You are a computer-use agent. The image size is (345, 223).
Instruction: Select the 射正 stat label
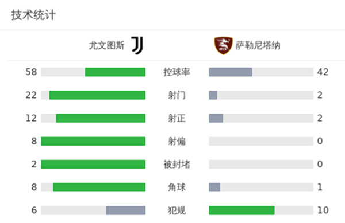click(177, 118)
